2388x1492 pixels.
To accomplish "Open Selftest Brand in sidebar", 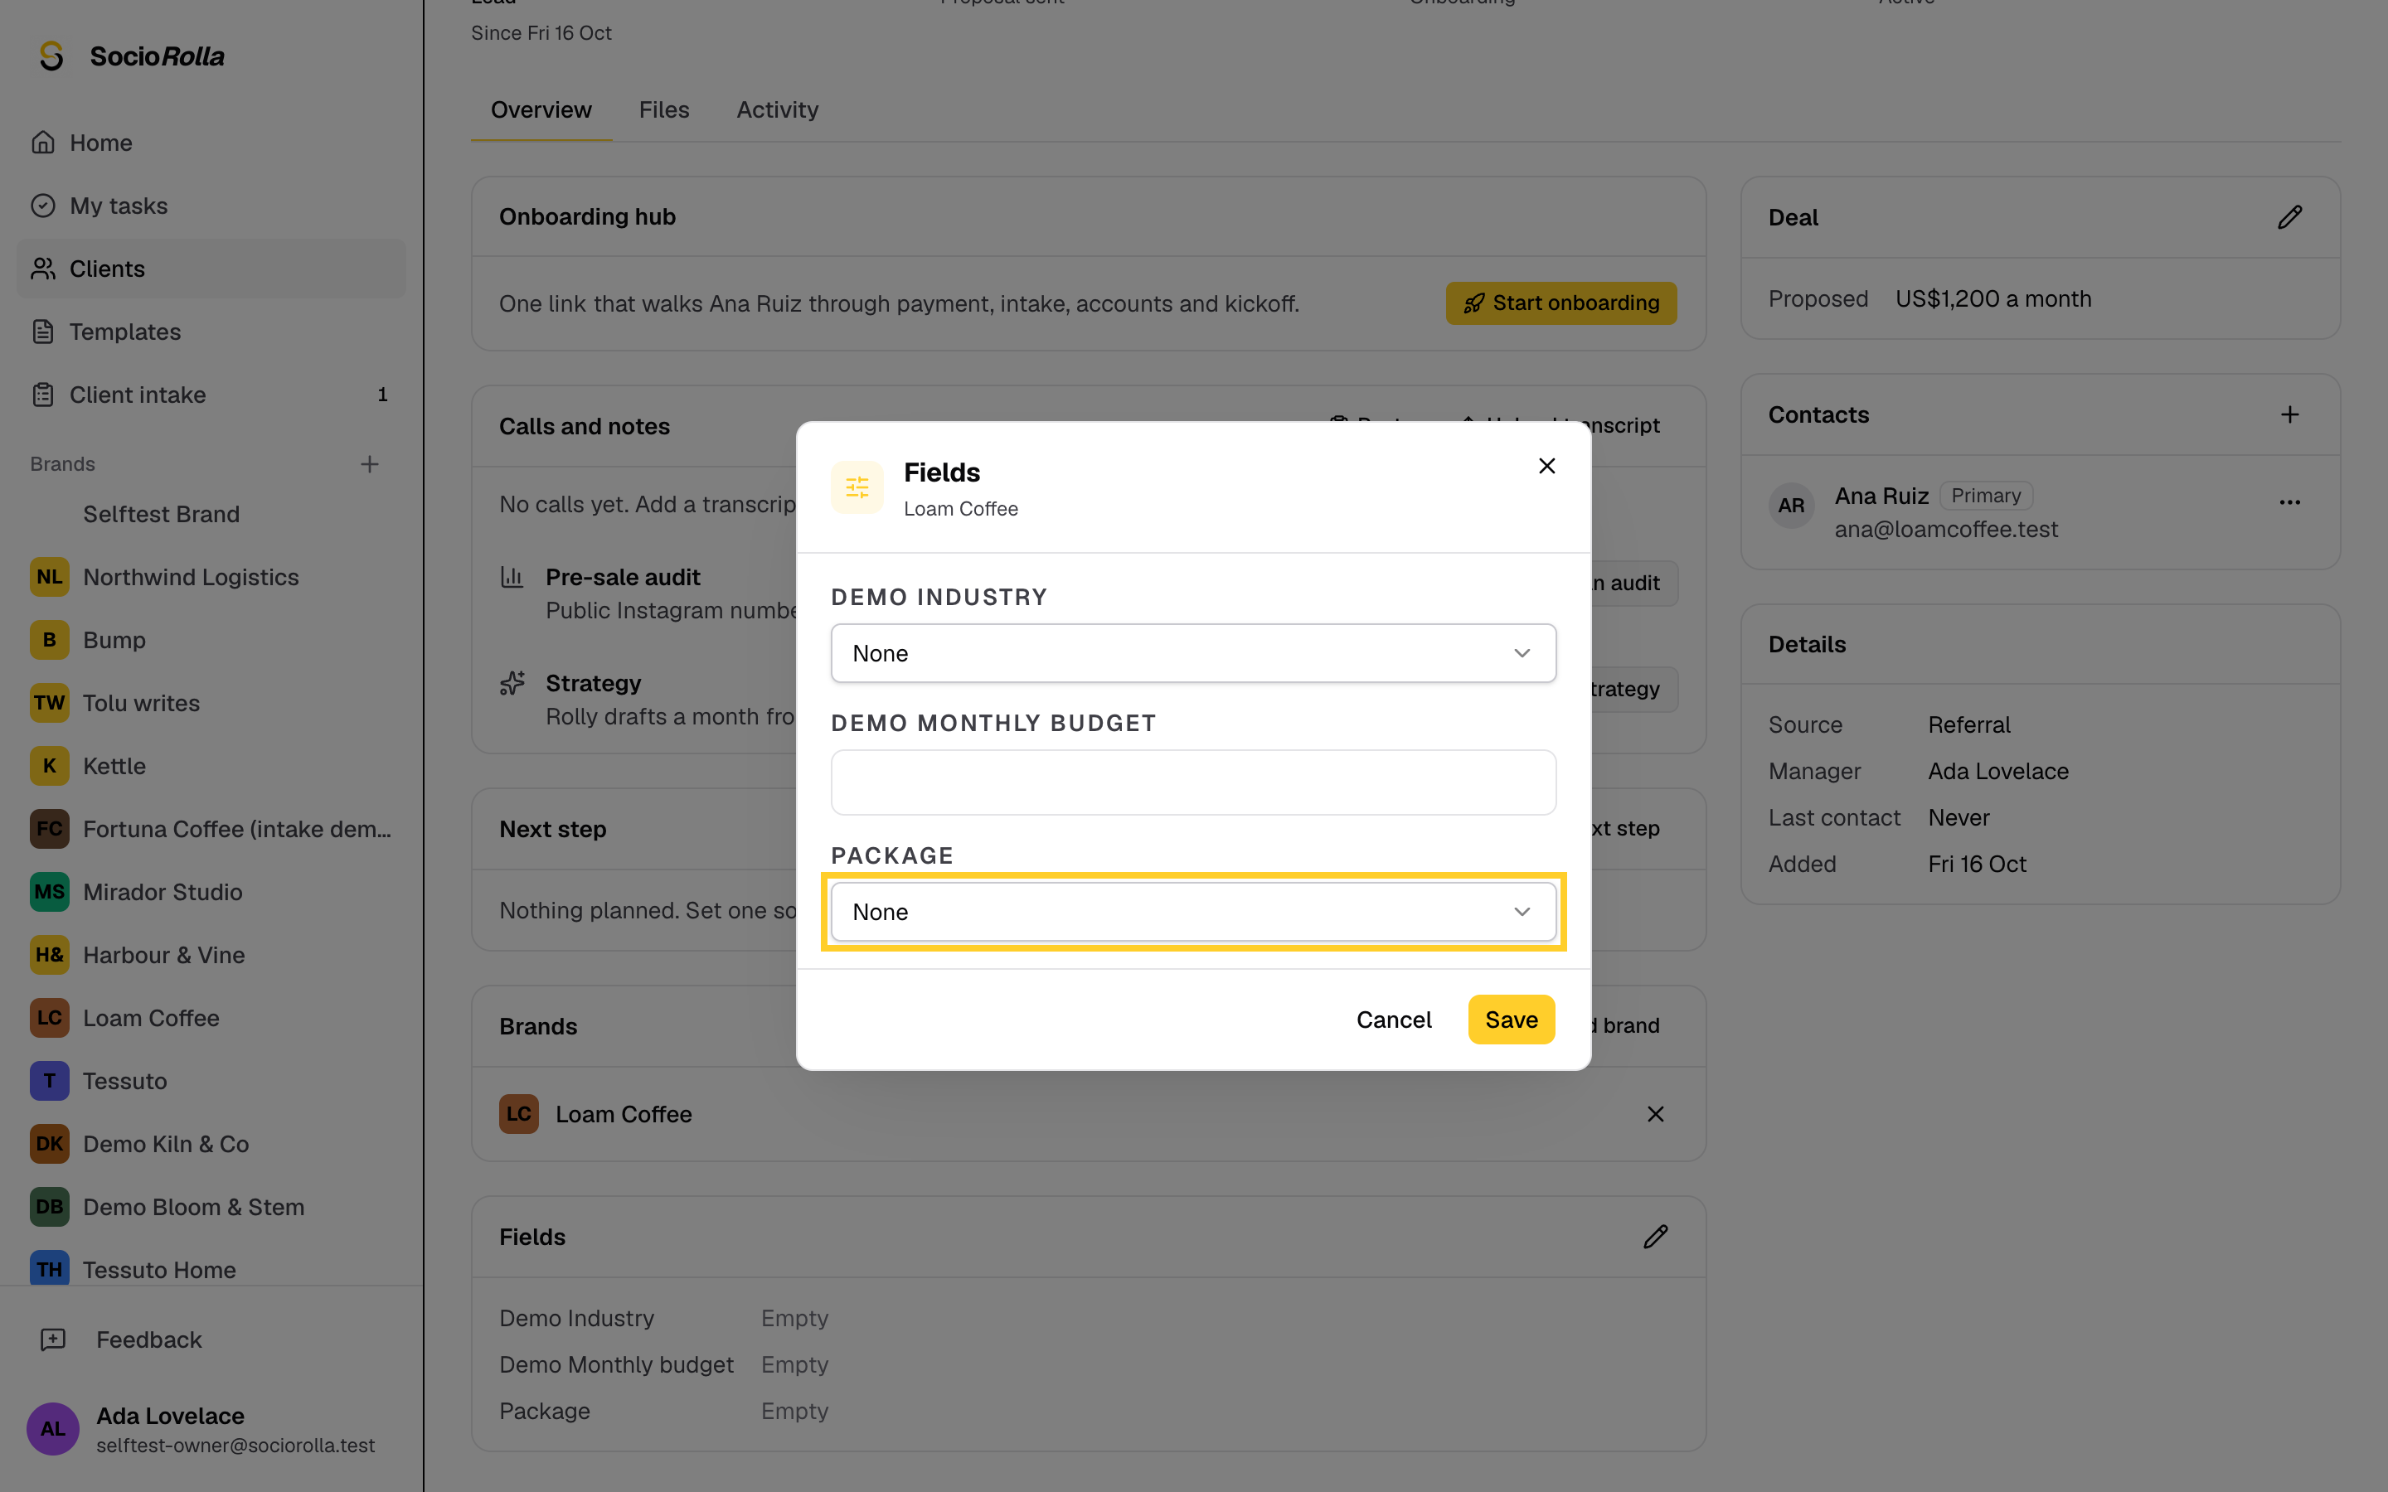I will click(211, 514).
